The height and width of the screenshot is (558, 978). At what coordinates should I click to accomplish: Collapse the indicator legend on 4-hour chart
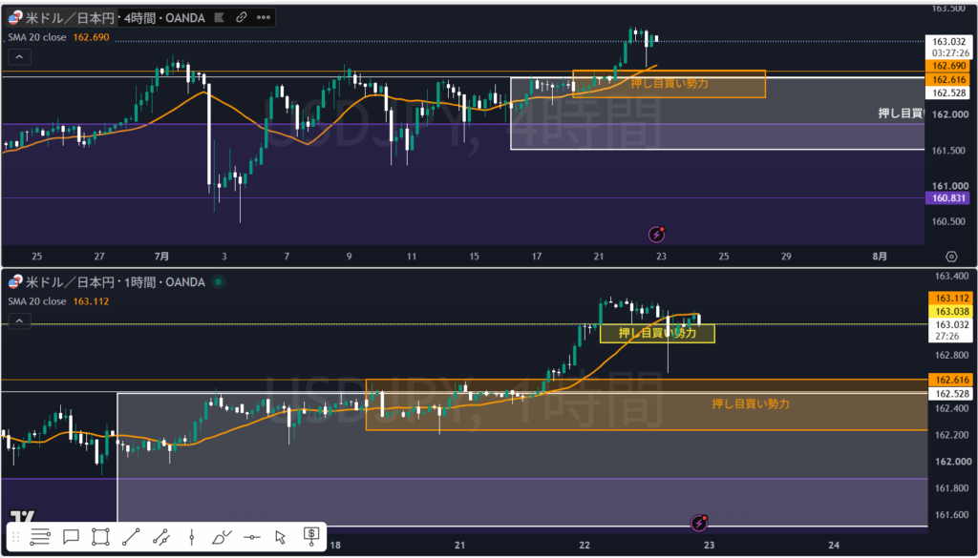(x=19, y=58)
